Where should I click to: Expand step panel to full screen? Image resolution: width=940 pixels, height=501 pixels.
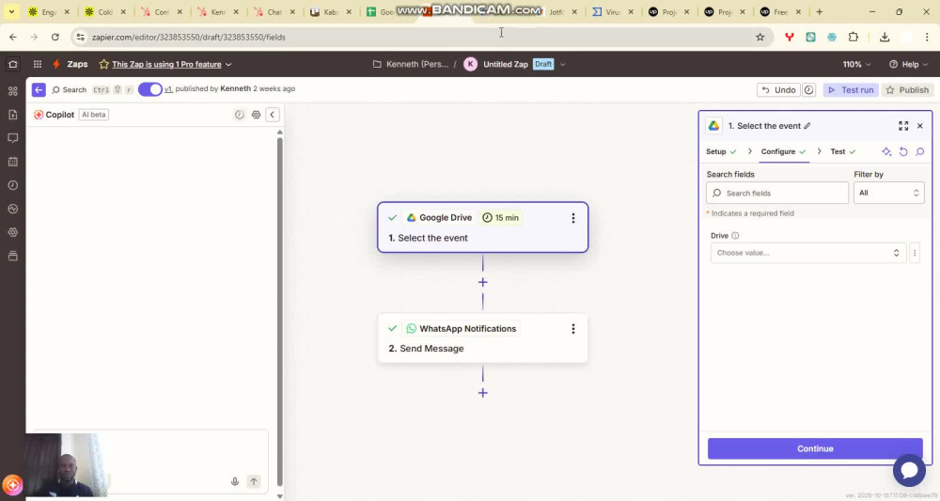tap(903, 126)
